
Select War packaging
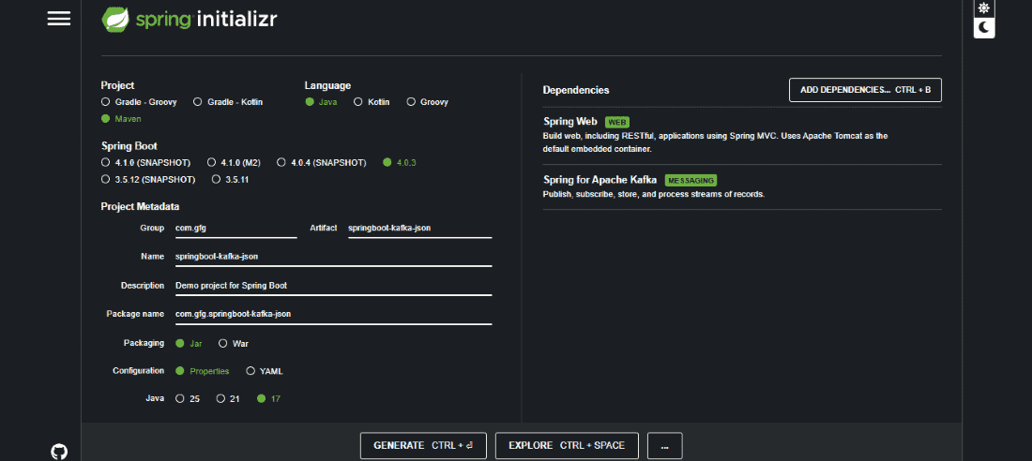tap(234, 343)
